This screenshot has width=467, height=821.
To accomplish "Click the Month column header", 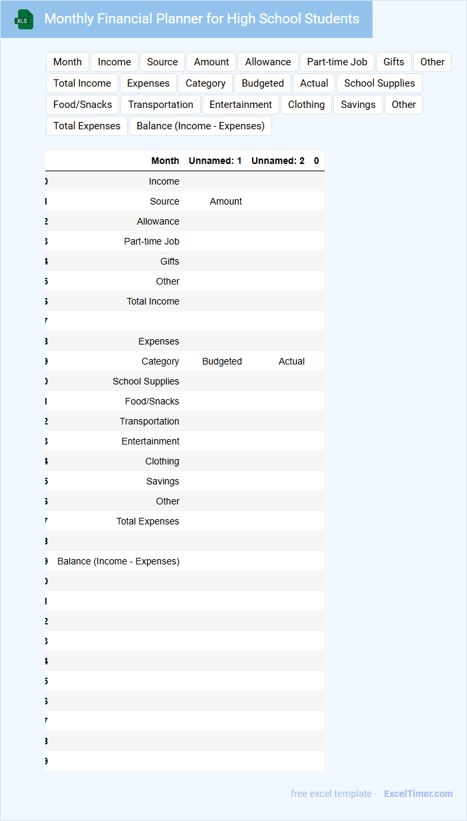I will pos(165,161).
